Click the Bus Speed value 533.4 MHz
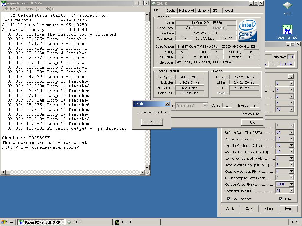 click(190, 88)
